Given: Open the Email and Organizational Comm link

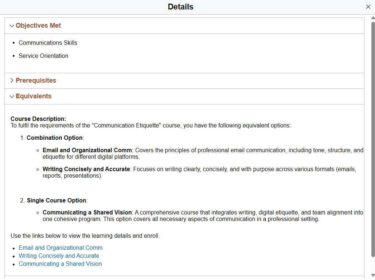Looking at the screenshot, I should [60, 248].
